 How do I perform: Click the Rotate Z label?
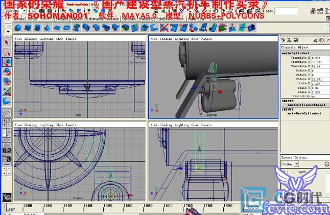pos(303,79)
